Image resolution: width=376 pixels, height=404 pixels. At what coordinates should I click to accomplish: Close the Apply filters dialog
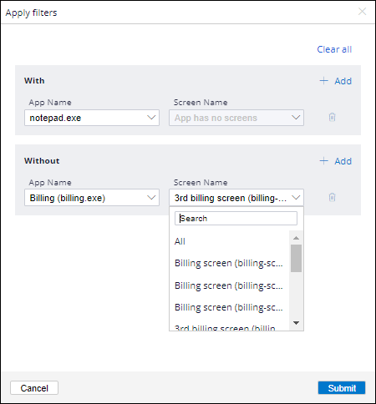[362, 12]
